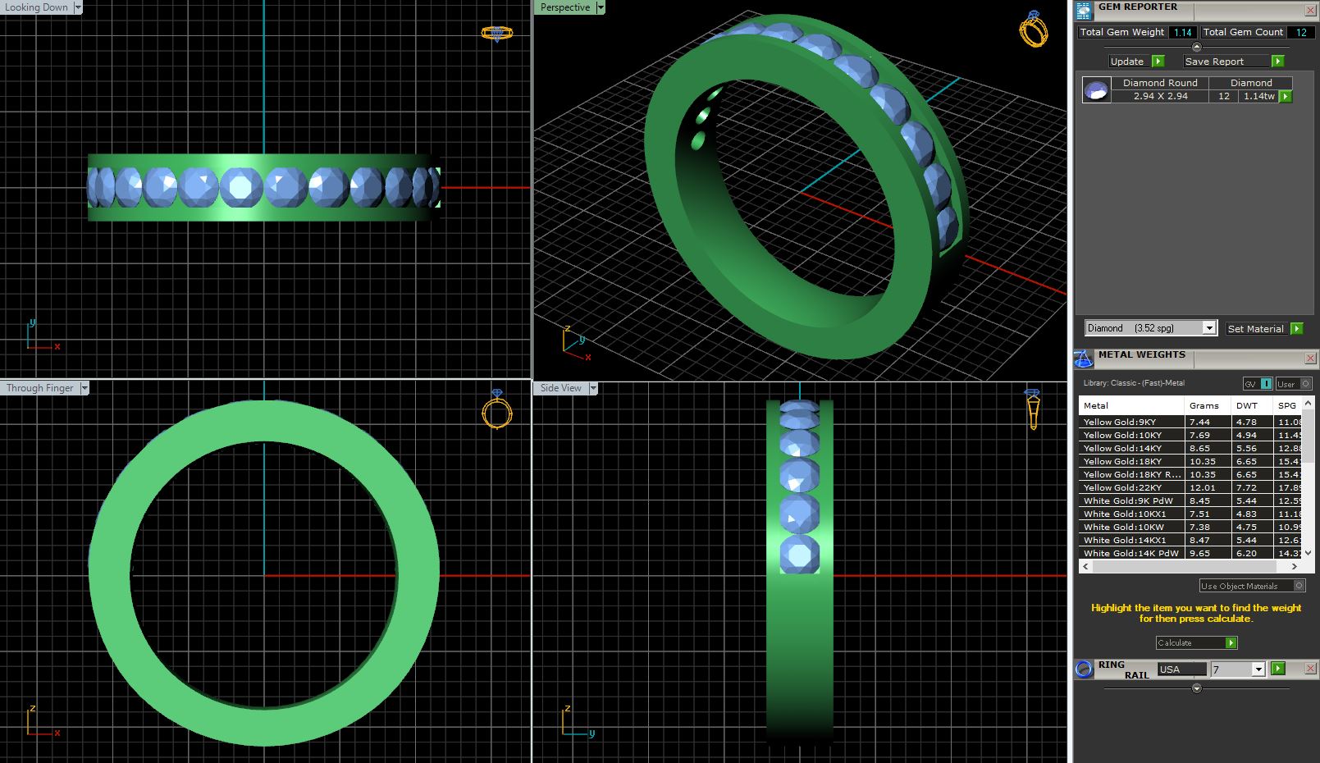1320x763 pixels.
Task: Click the Metal Weights scale icon
Action: point(1084,359)
